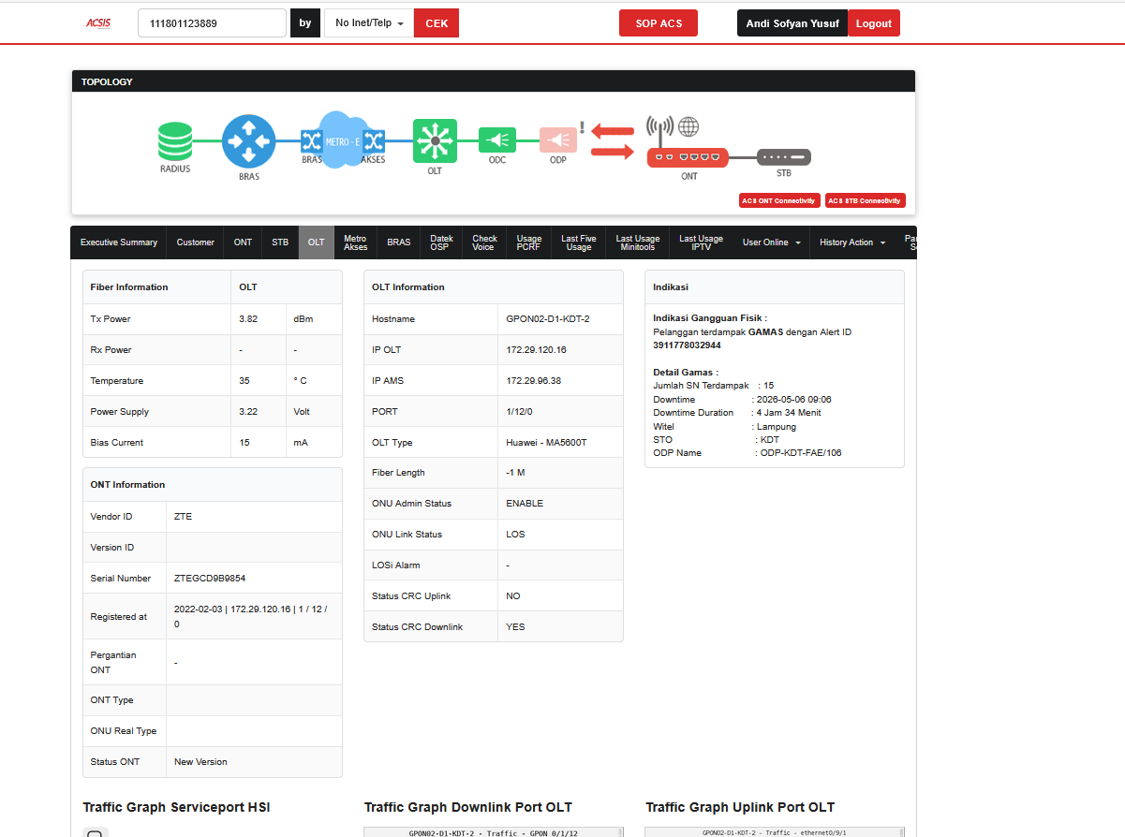Select Status CRC Downlink value YES
The width and height of the screenshot is (1125, 837).
pyautogui.click(x=515, y=627)
